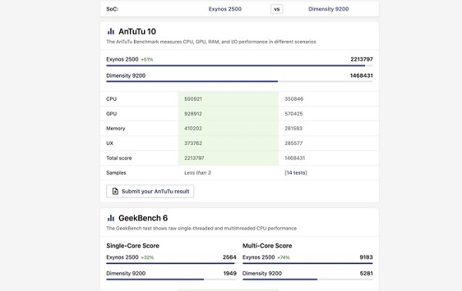Click the multi-core score 5281
Image resolution: width=462 pixels, height=291 pixels.
pos(367,273)
